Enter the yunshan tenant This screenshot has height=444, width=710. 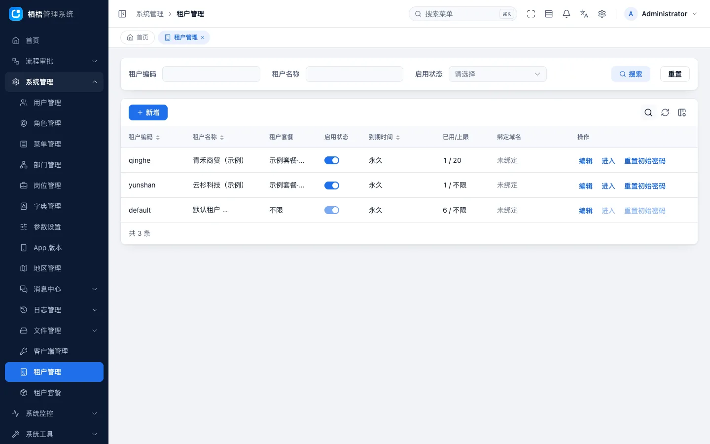point(608,186)
